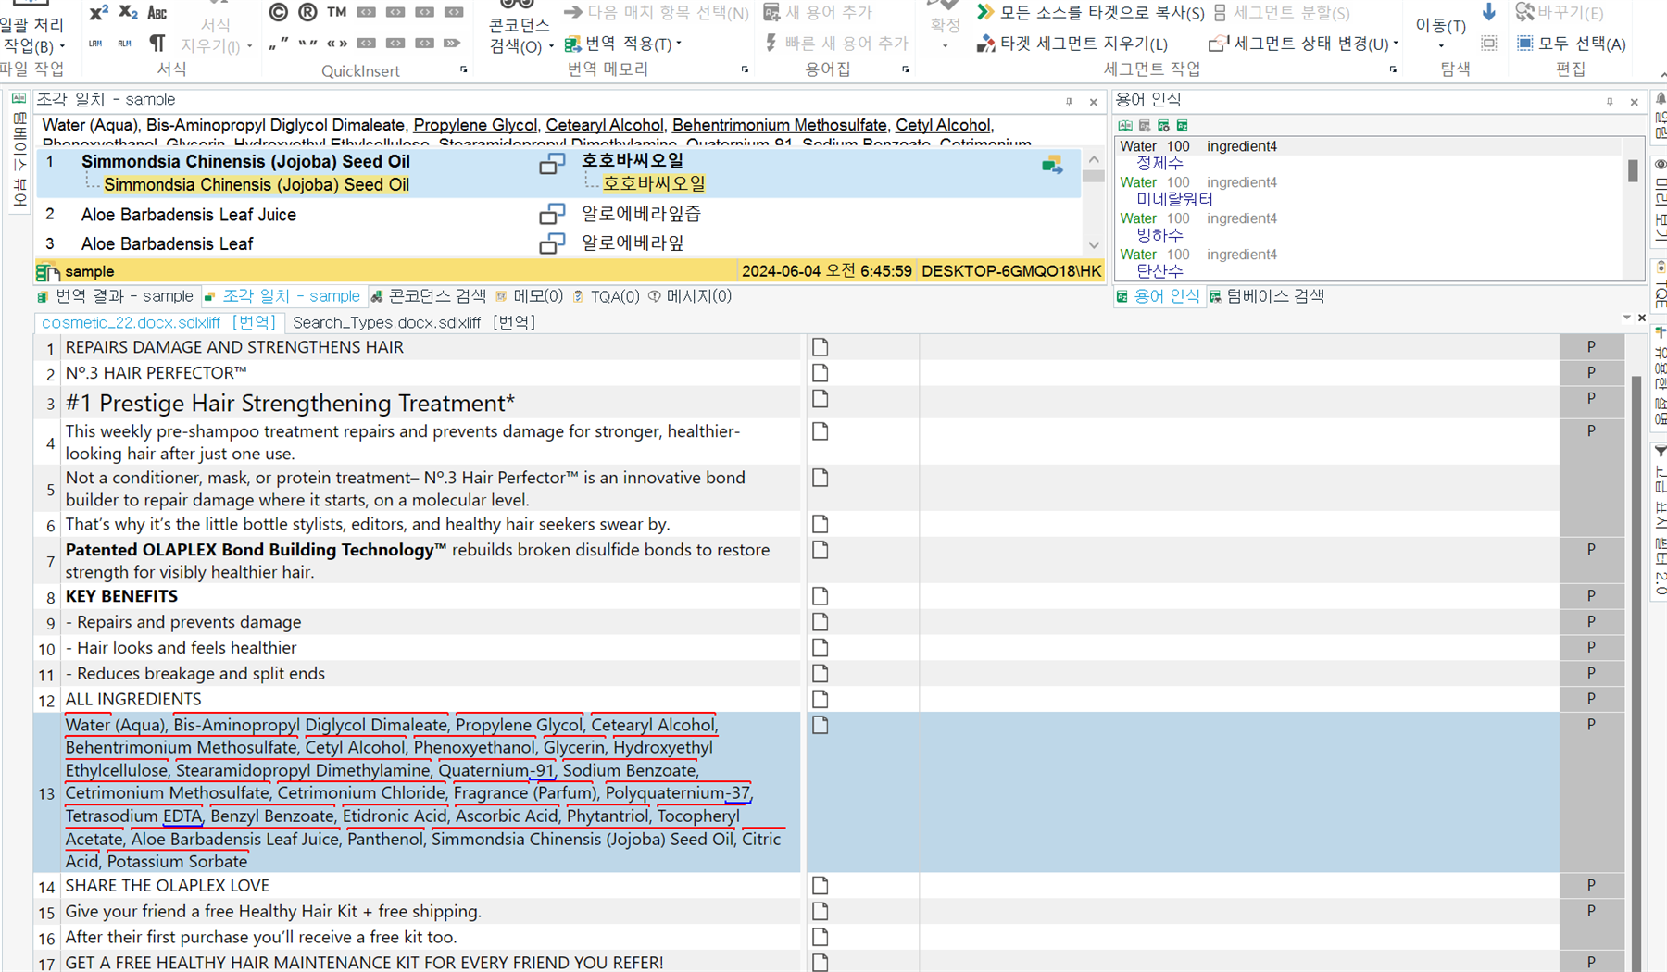Close the 조각 일치 - sample panel

1094,102
